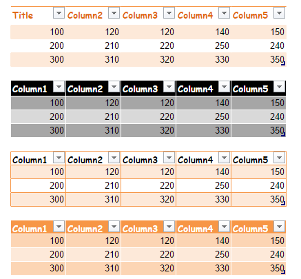Expand Column5 filter in the orange-bordered table
Screen dimensions: 301x279
[279, 158]
